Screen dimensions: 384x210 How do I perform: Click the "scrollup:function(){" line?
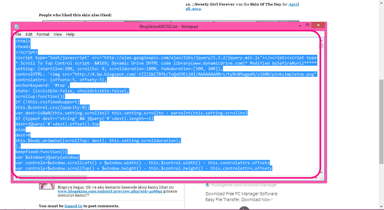(x=40, y=96)
